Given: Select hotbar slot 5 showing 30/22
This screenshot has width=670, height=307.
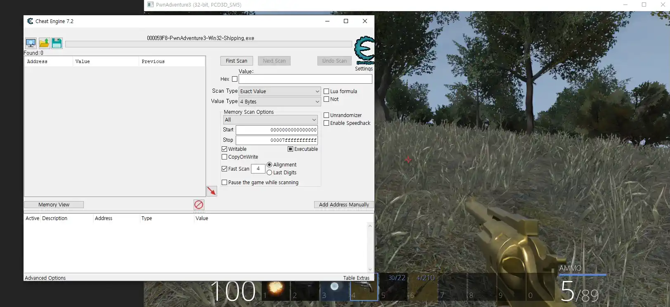Looking at the screenshot, I should (x=393, y=287).
